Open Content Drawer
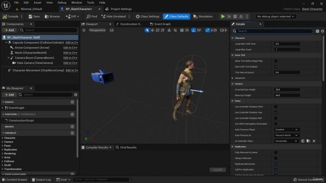The width and height of the screenshot is (326, 183). (x=15, y=179)
